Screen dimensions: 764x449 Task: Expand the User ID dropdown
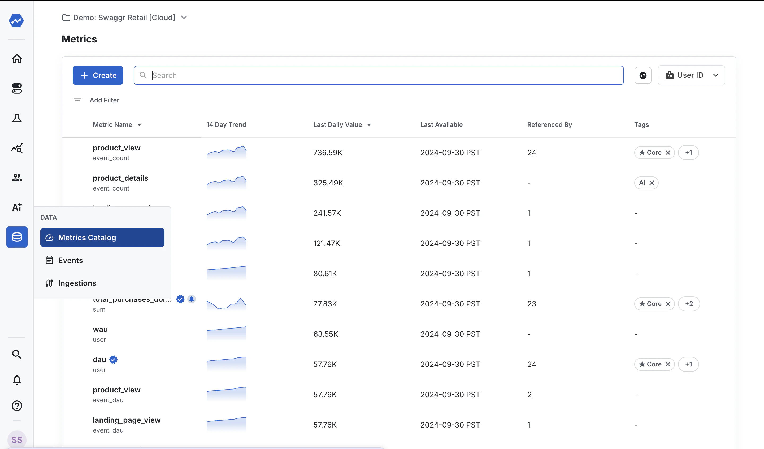pyautogui.click(x=691, y=75)
